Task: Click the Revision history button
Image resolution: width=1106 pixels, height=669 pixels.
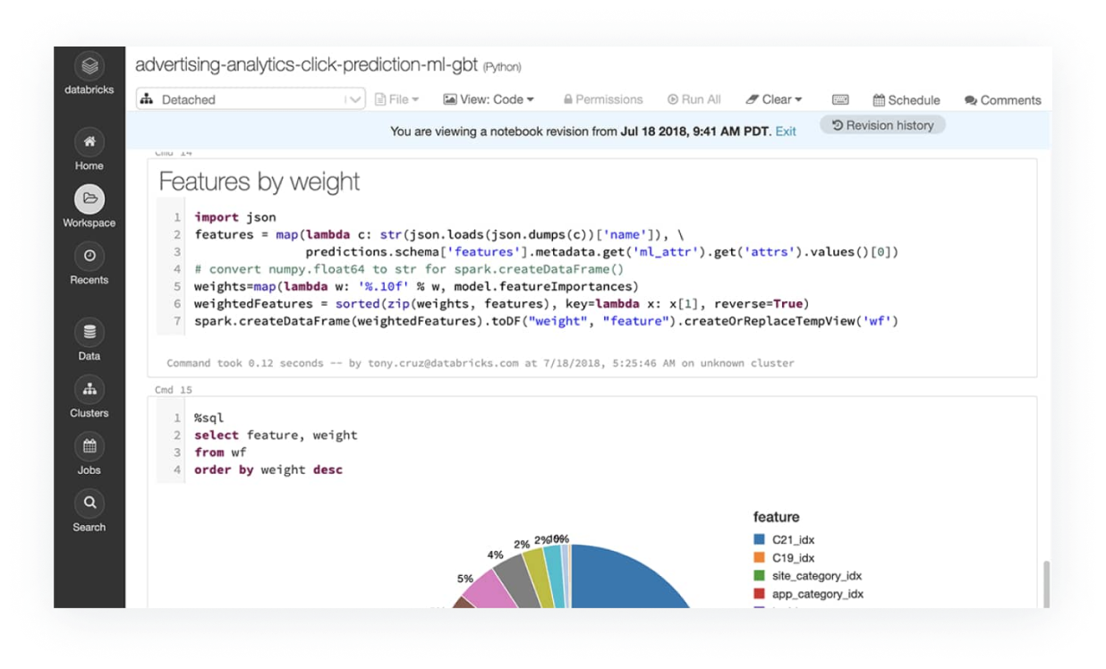Action: [x=882, y=125]
